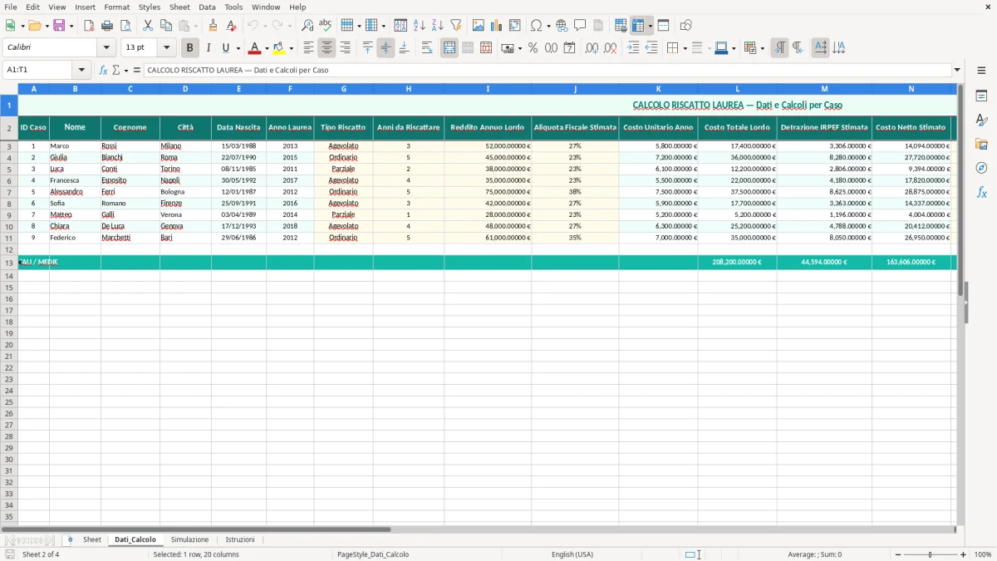Toggle Align Left
997x561 pixels.
308,48
